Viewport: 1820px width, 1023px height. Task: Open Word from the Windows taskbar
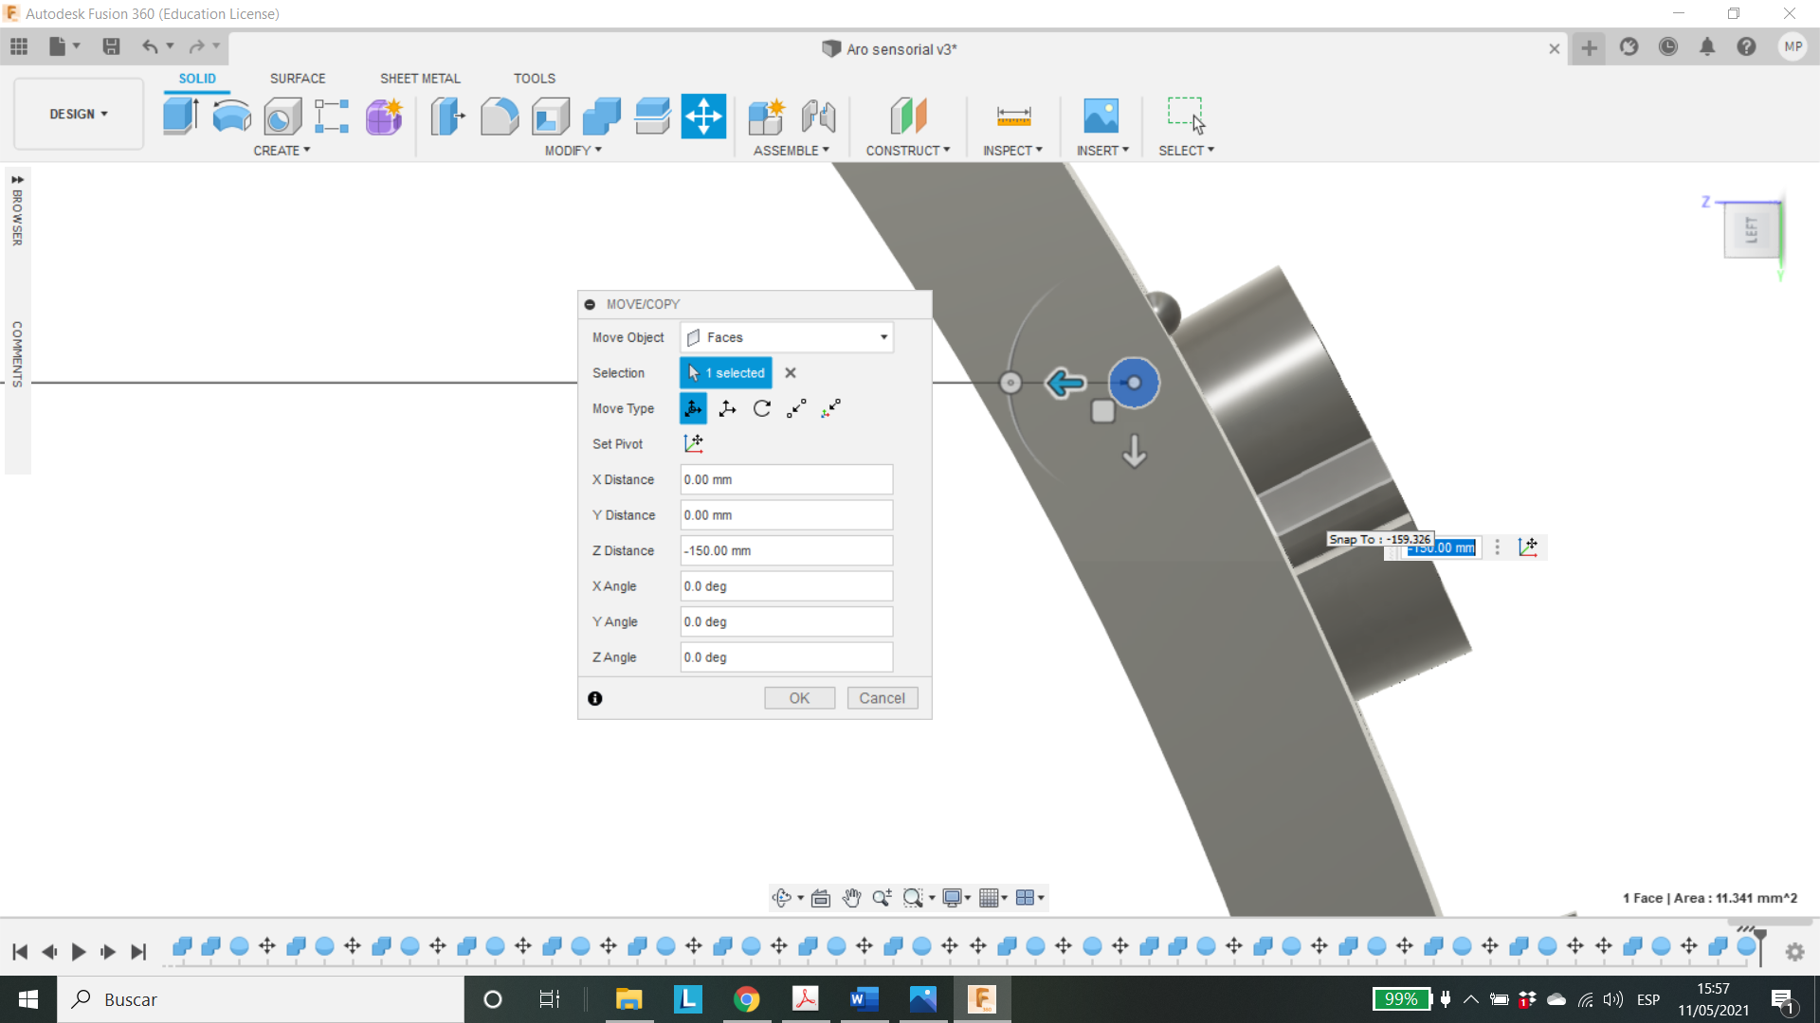[864, 999]
